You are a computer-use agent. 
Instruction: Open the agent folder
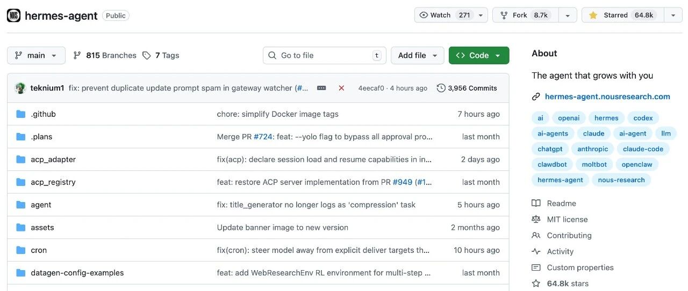(x=41, y=205)
